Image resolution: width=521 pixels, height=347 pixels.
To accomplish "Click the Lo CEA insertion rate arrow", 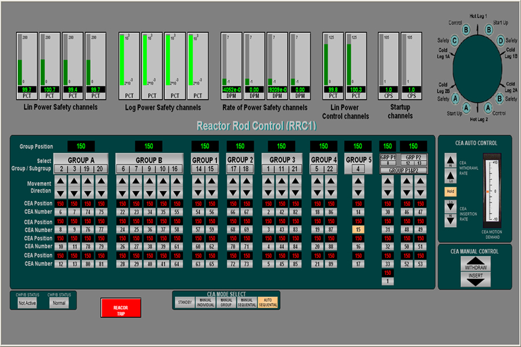I will (x=450, y=206).
